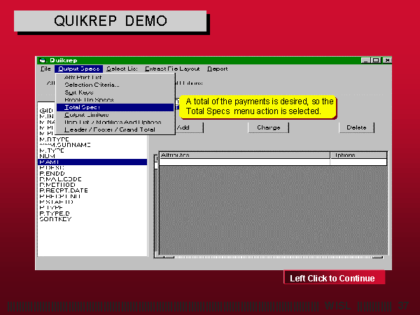Open the Extract File Layout menu
The height and width of the screenshot is (315, 420).
click(172, 69)
